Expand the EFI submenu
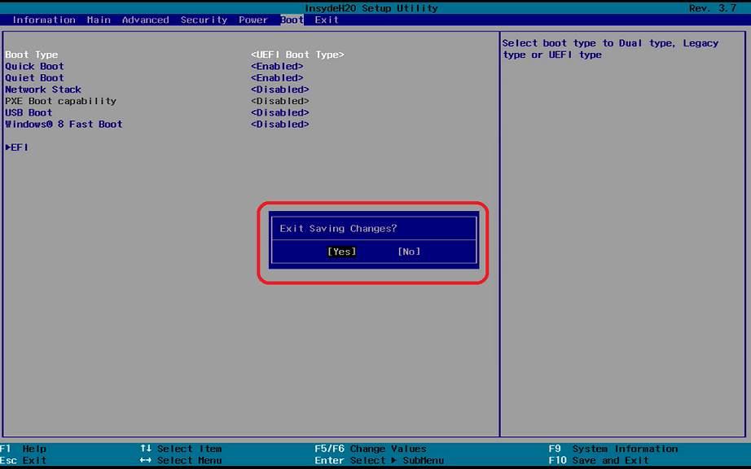Viewport: 751px width, 469px height. [17, 147]
